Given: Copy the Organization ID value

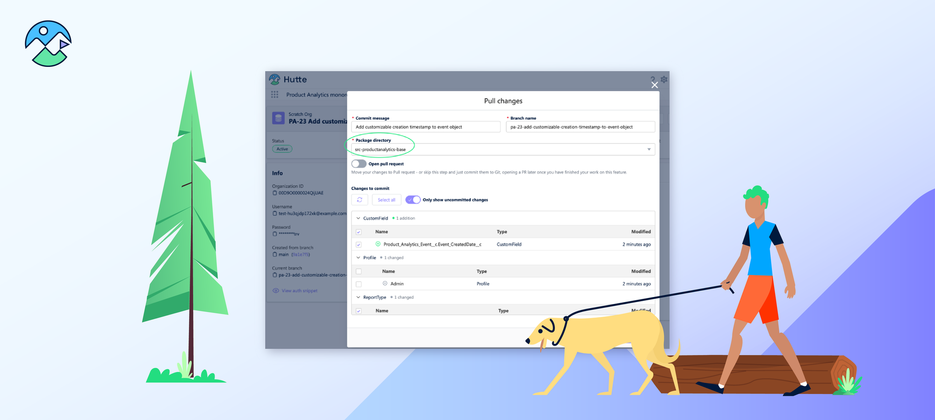Looking at the screenshot, I should click(275, 193).
